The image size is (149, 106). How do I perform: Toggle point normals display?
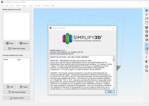click(x=147, y=57)
